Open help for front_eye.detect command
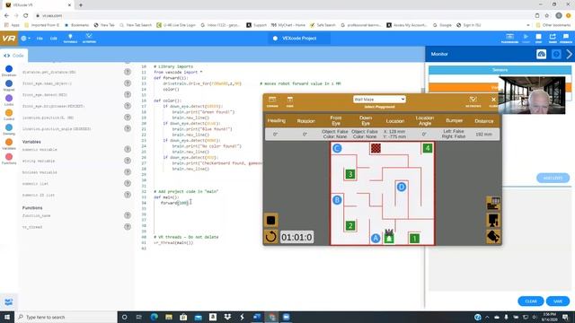The height and width of the screenshot is (323, 575). 128,94
